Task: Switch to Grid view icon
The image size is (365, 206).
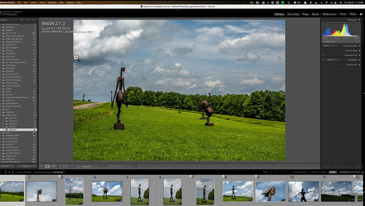Action: (x=42, y=166)
